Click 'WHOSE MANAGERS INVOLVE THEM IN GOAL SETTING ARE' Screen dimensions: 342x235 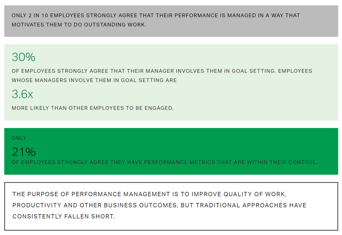(x=94, y=80)
